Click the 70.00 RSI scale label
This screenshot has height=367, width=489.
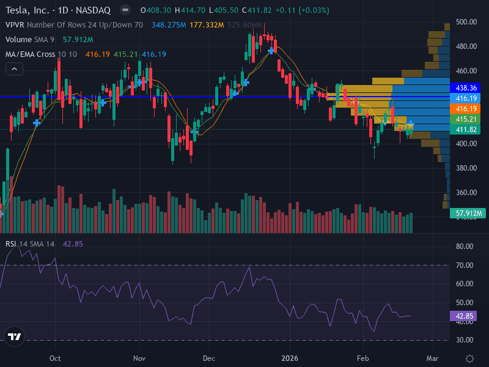click(465, 265)
